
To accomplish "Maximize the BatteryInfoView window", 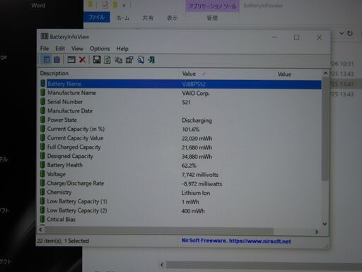I will (296, 37).
